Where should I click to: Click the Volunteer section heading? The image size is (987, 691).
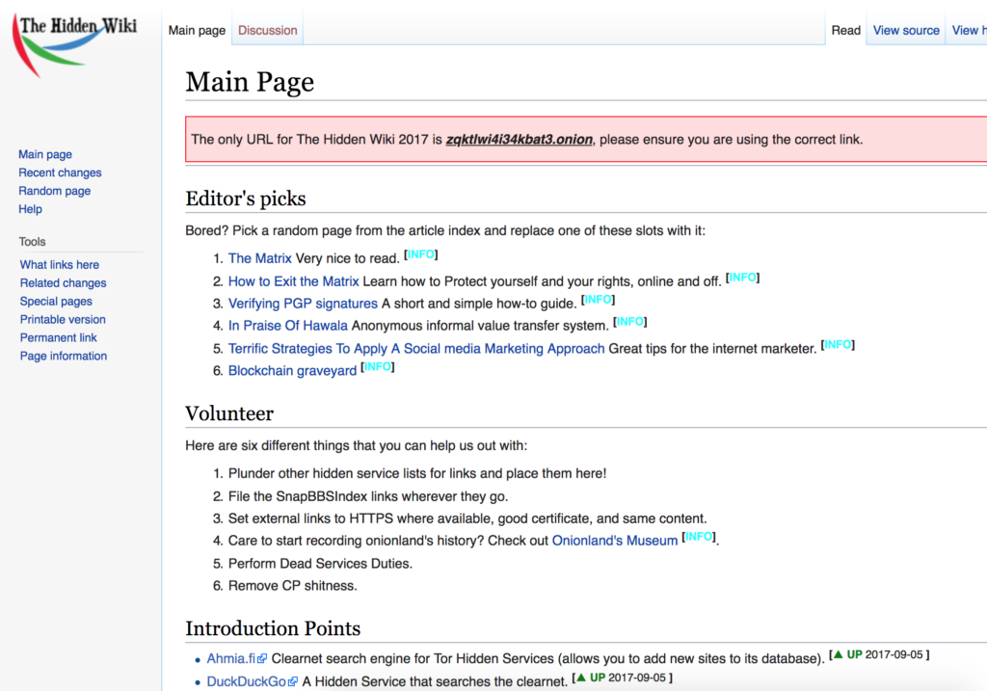pyautogui.click(x=229, y=413)
